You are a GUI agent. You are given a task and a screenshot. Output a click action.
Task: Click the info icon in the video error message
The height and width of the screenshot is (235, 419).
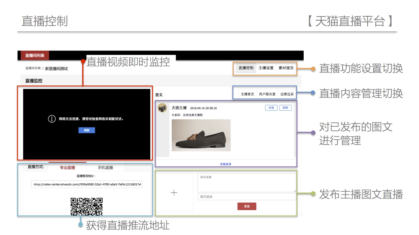coord(52,119)
